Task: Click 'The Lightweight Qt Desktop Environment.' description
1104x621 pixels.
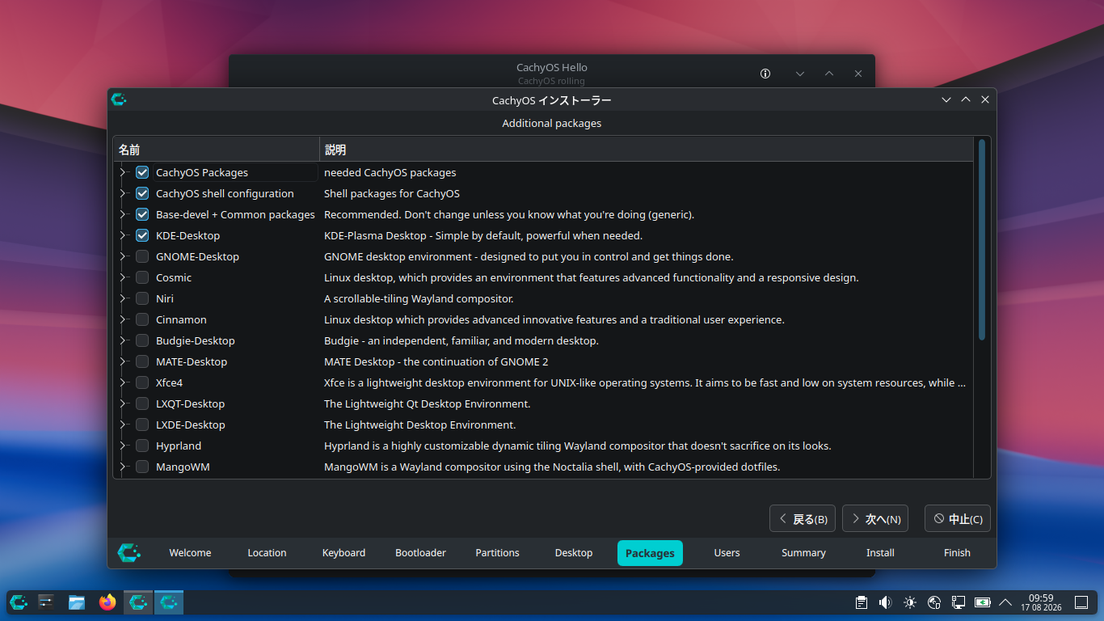Action: click(428, 403)
